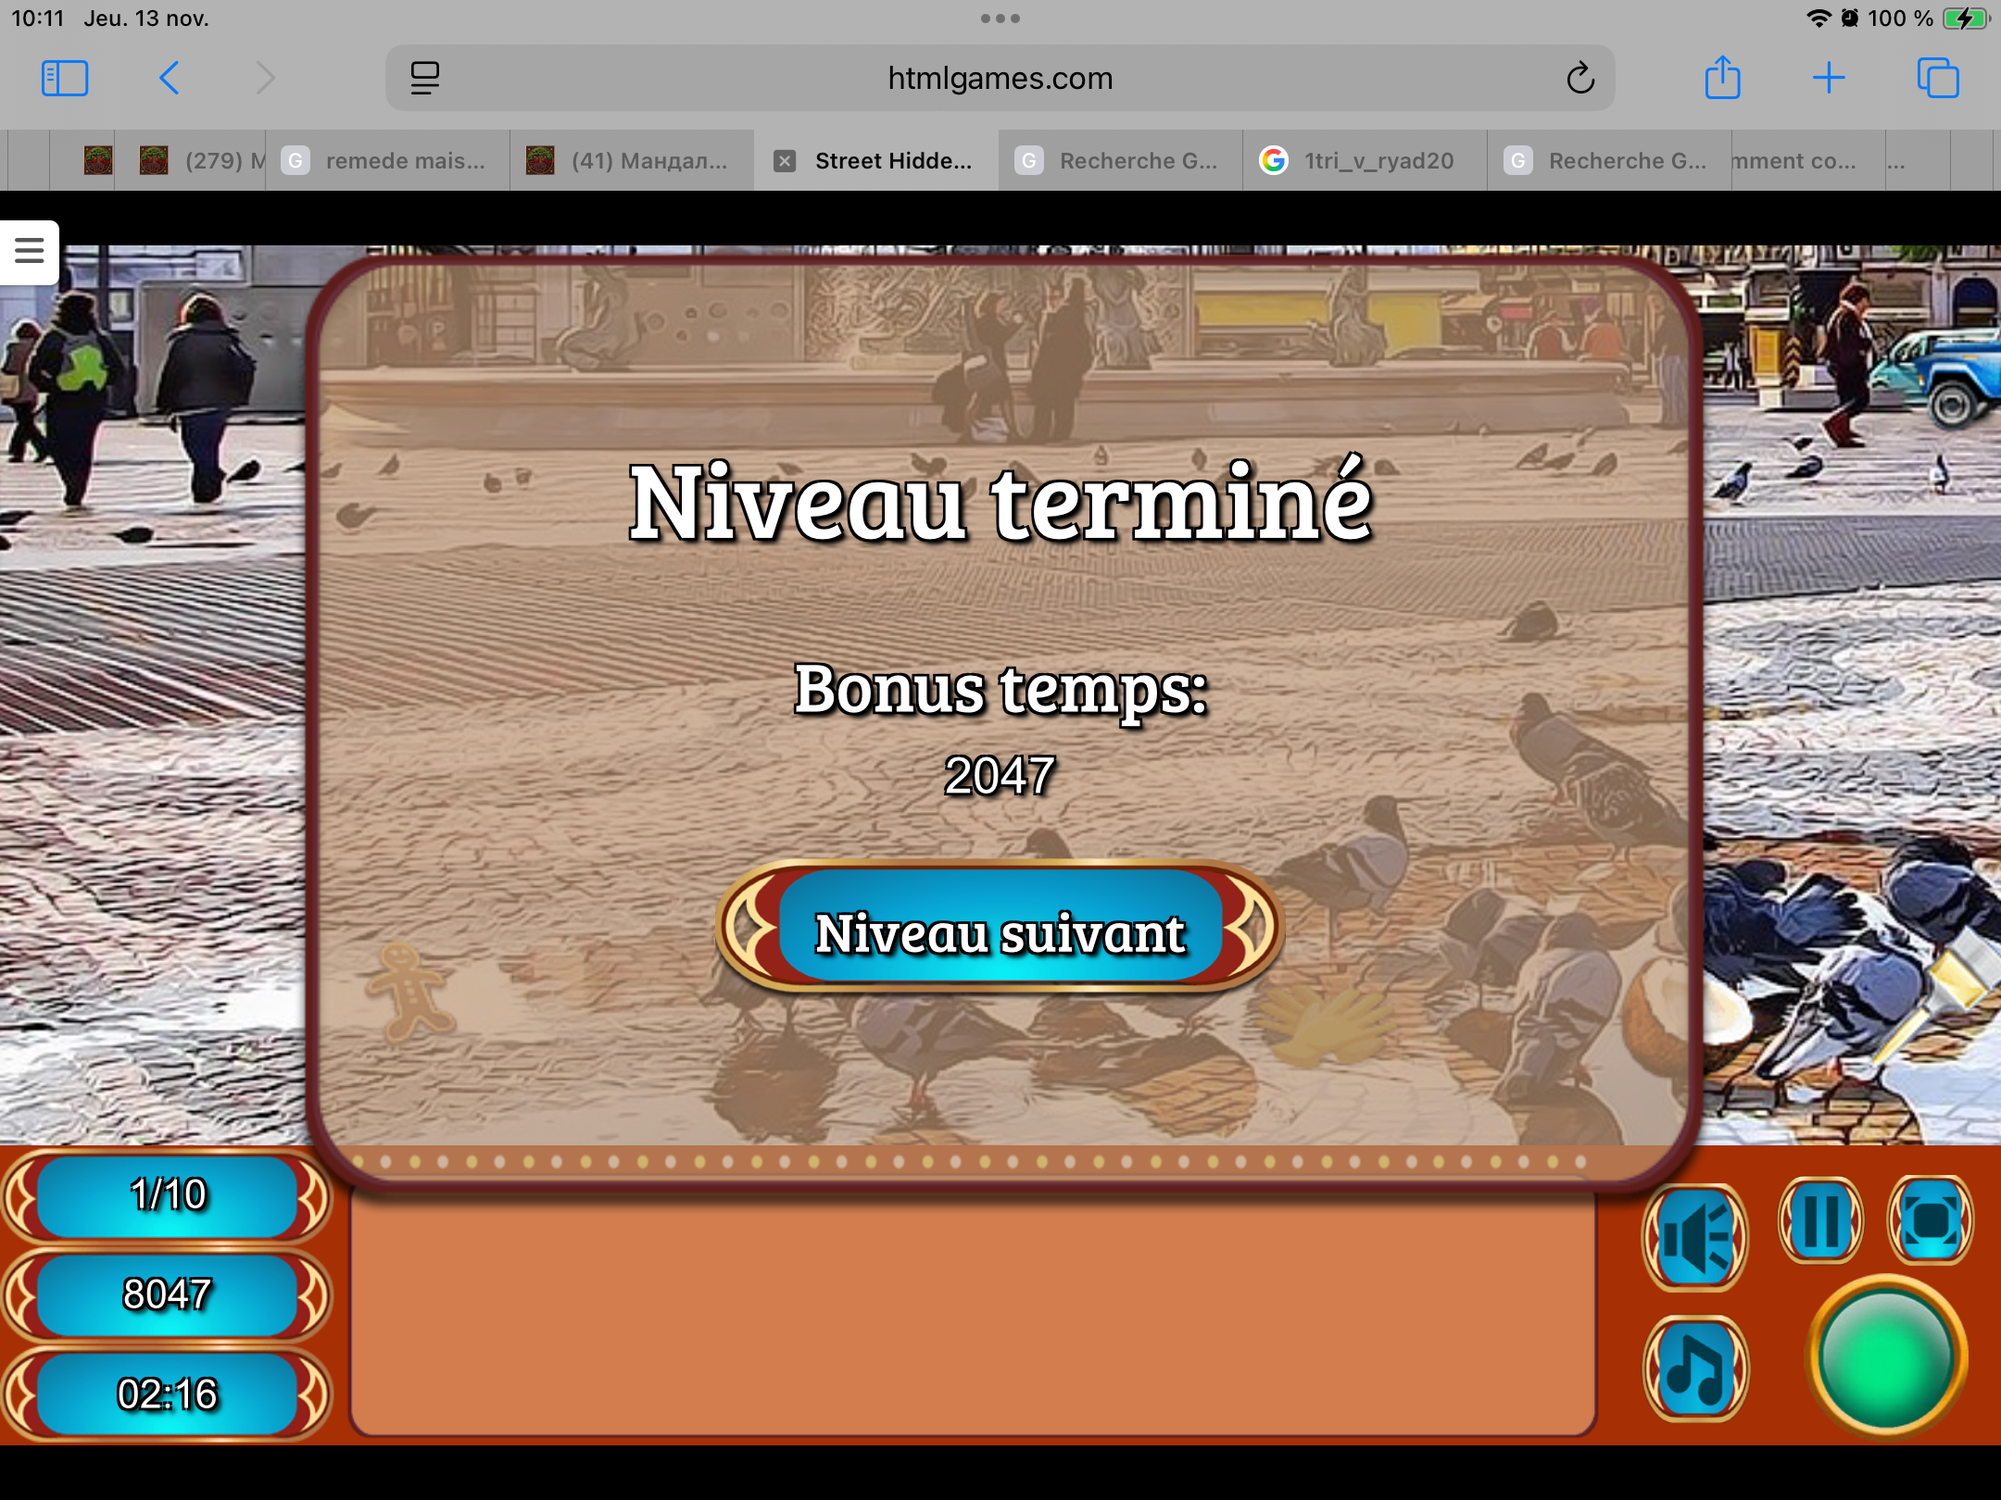The height and width of the screenshot is (1500, 2001).
Task: Close the Street Hidden tab
Action: point(785,161)
